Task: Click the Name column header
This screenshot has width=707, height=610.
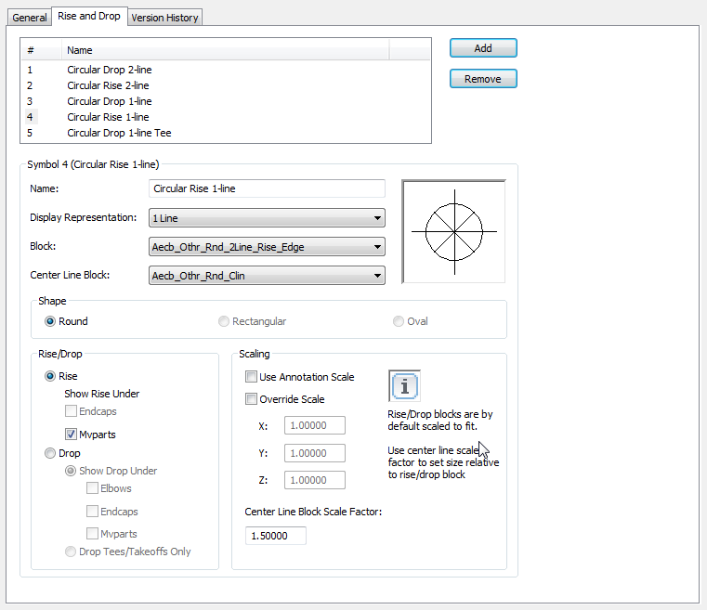Action: [x=225, y=50]
